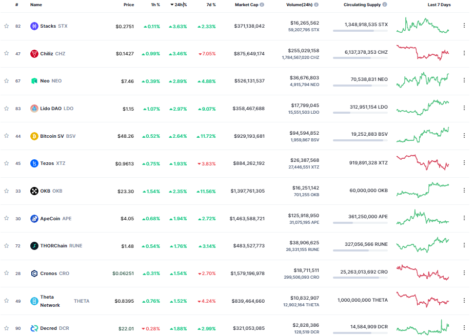This screenshot has width=474, height=336.
Task: Click the THORChain logo icon
Action: point(34,246)
